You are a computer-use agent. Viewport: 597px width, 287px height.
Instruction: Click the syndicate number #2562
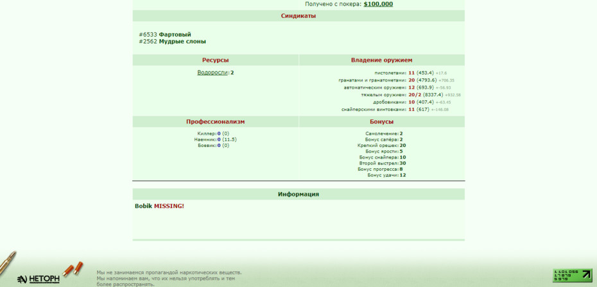click(148, 42)
